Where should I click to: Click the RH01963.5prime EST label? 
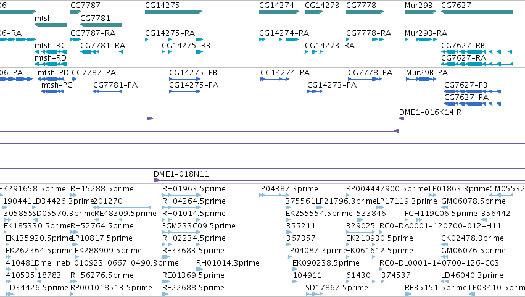[194, 189]
